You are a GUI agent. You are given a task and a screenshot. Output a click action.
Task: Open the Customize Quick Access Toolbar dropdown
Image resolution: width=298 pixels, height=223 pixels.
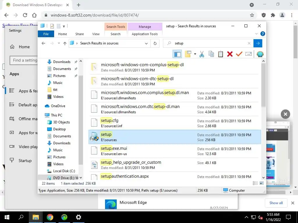point(64,26)
